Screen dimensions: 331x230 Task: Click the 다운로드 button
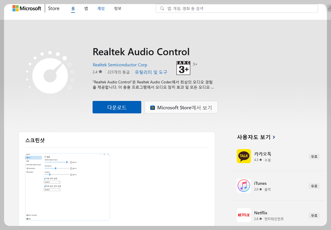click(117, 107)
